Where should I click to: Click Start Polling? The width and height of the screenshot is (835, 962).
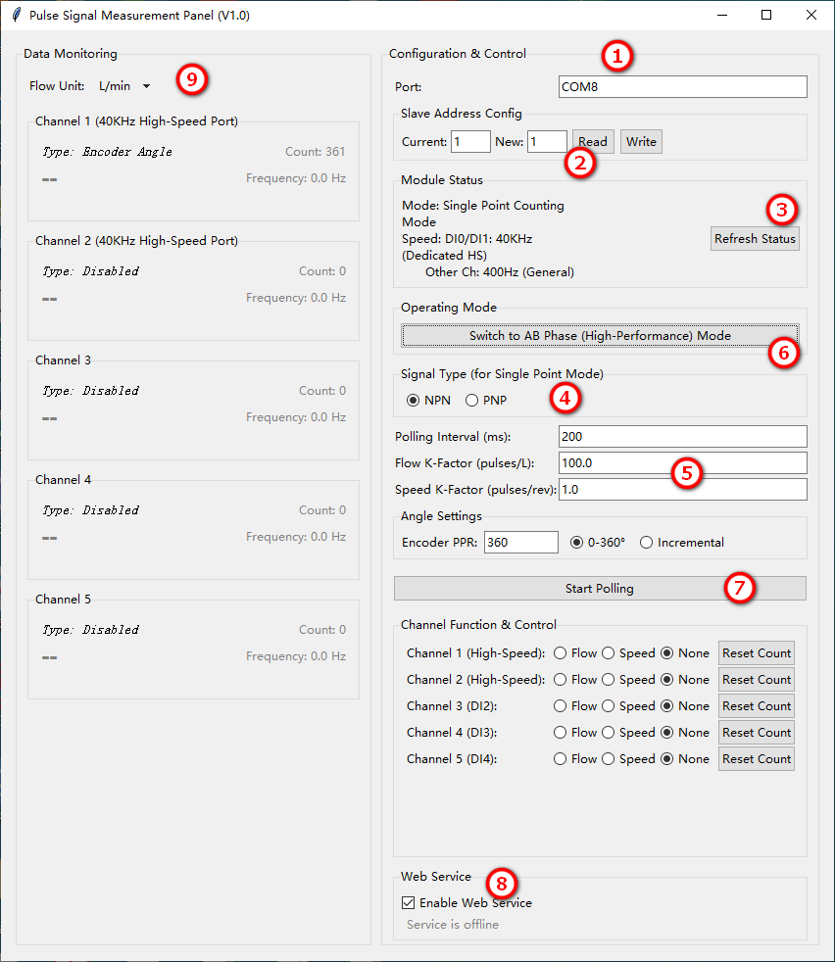click(600, 588)
